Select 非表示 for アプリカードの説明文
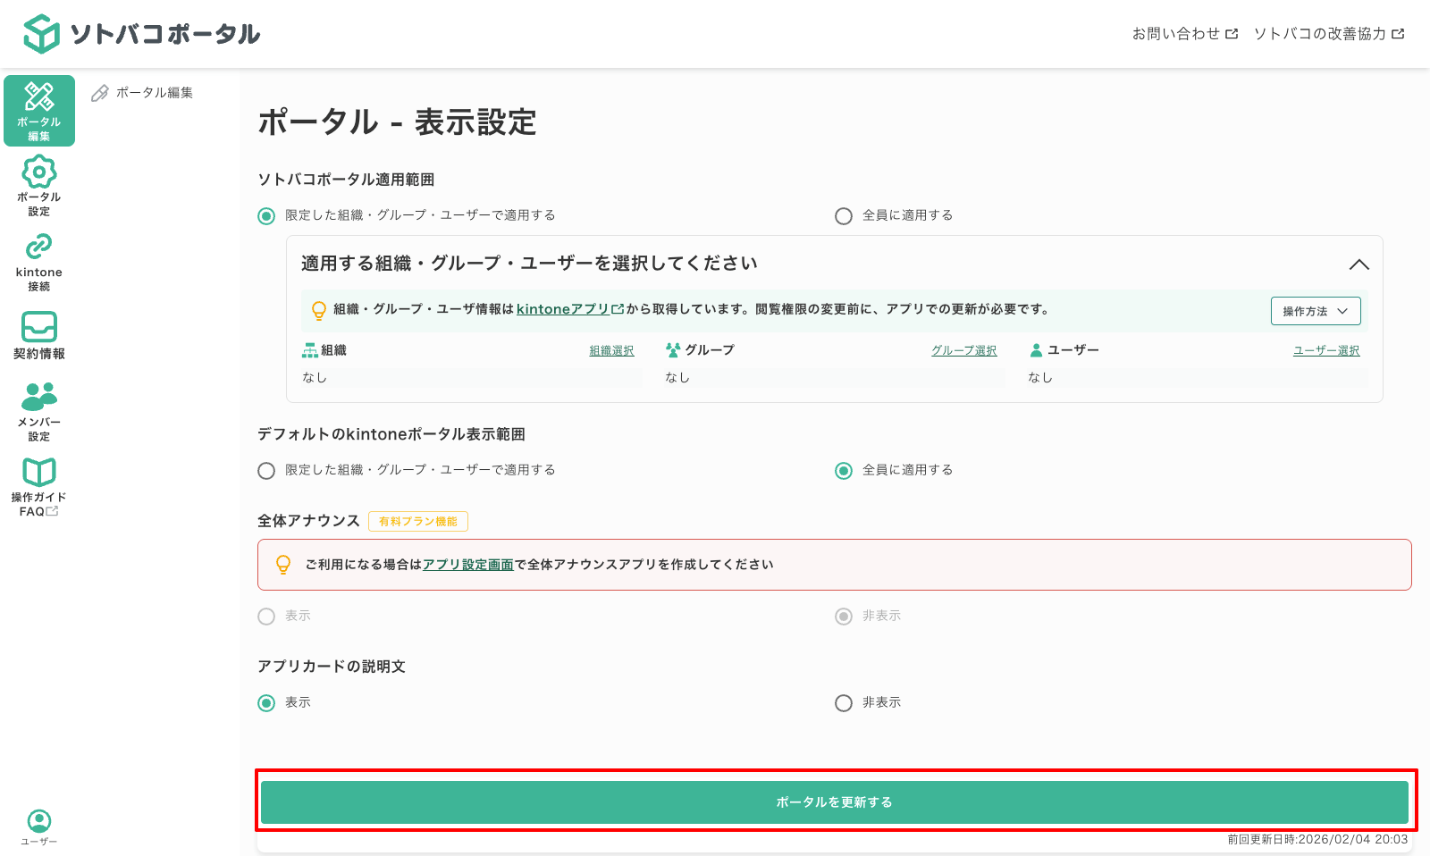 point(843,703)
